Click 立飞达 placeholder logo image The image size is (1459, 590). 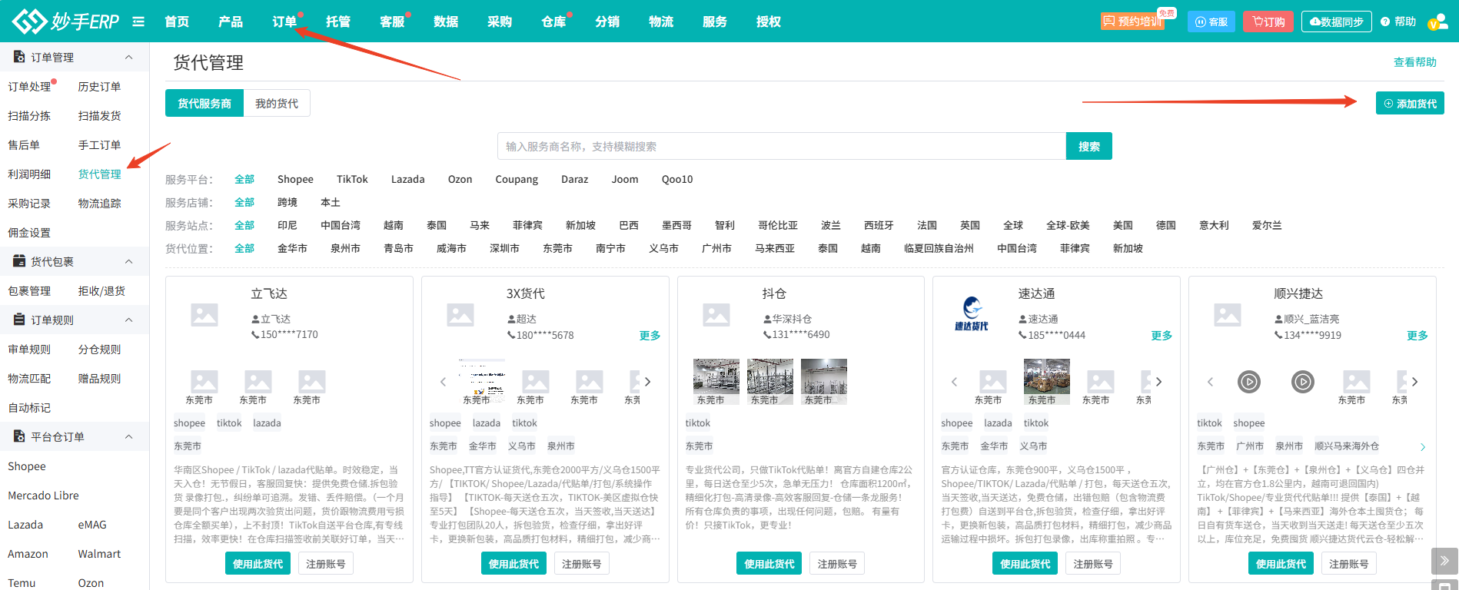[x=204, y=315]
